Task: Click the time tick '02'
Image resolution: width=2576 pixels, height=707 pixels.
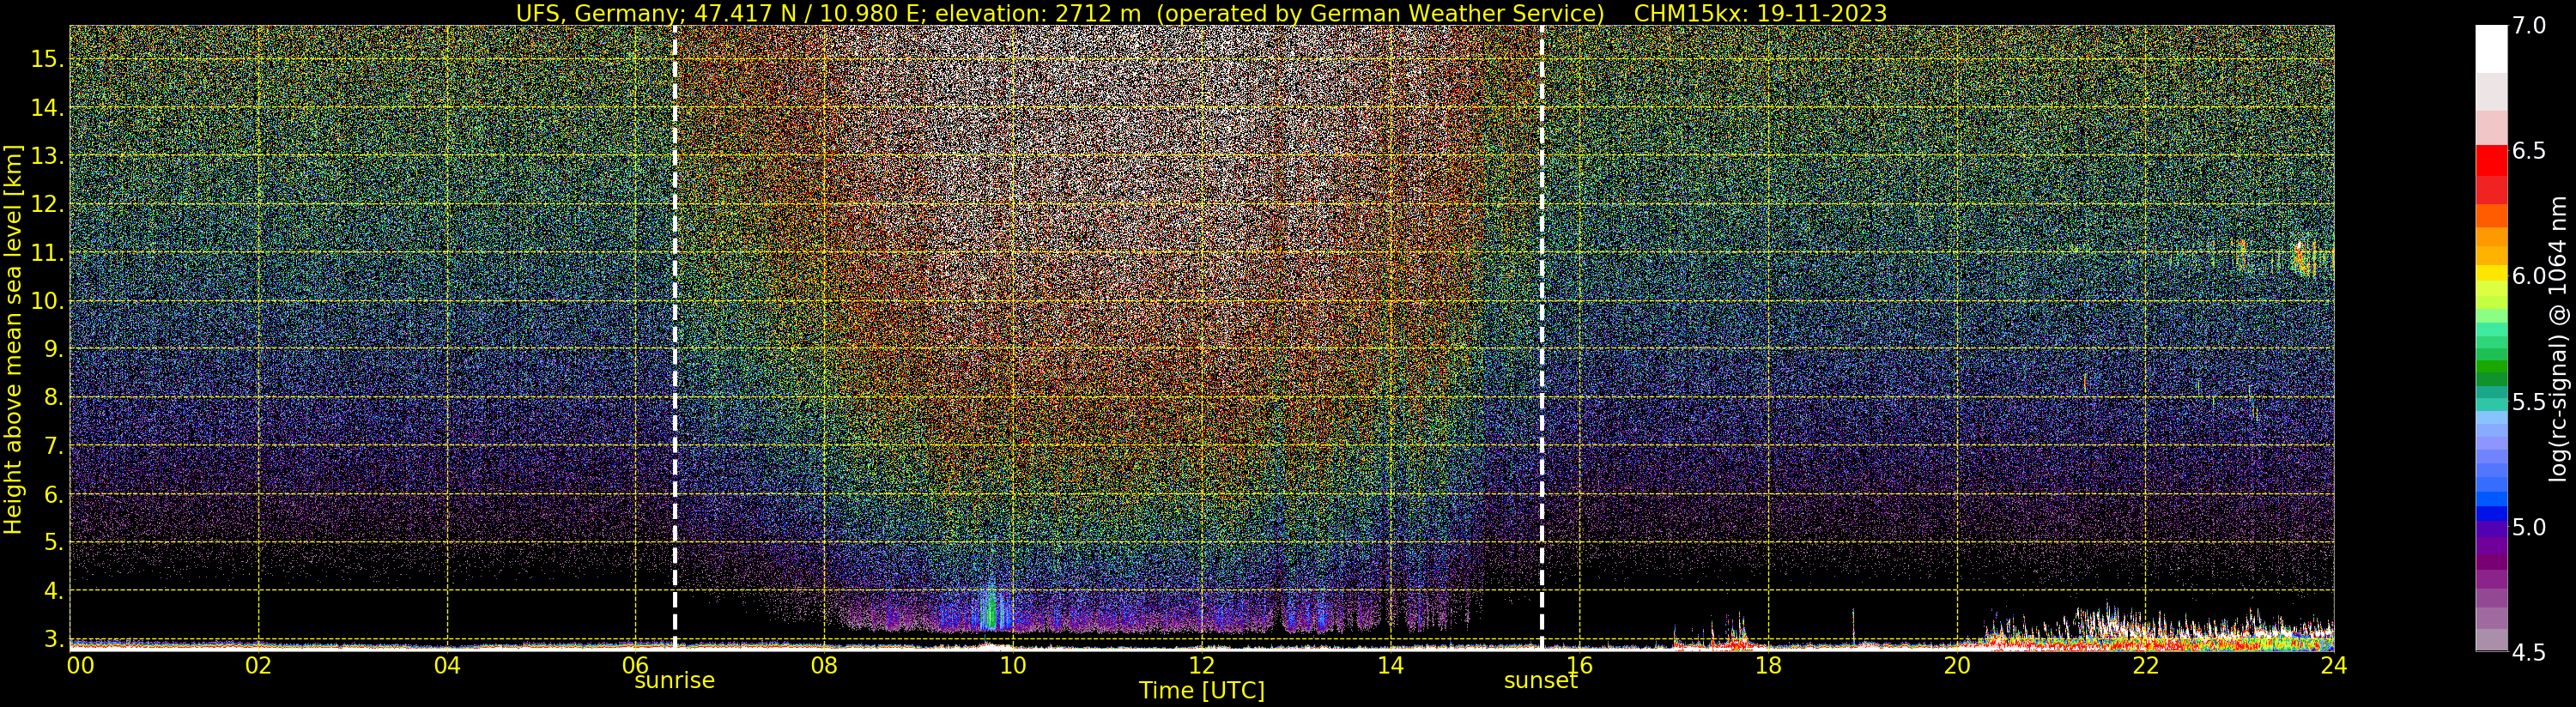Action: point(259,665)
